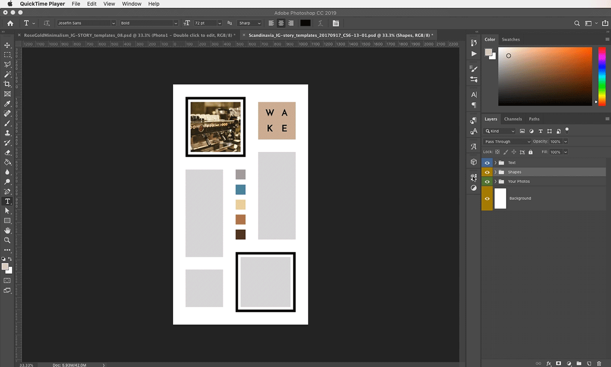Switch to the Swatches tab

pos(511,39)
